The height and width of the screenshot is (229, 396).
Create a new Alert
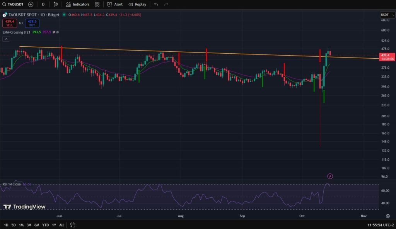115,4
